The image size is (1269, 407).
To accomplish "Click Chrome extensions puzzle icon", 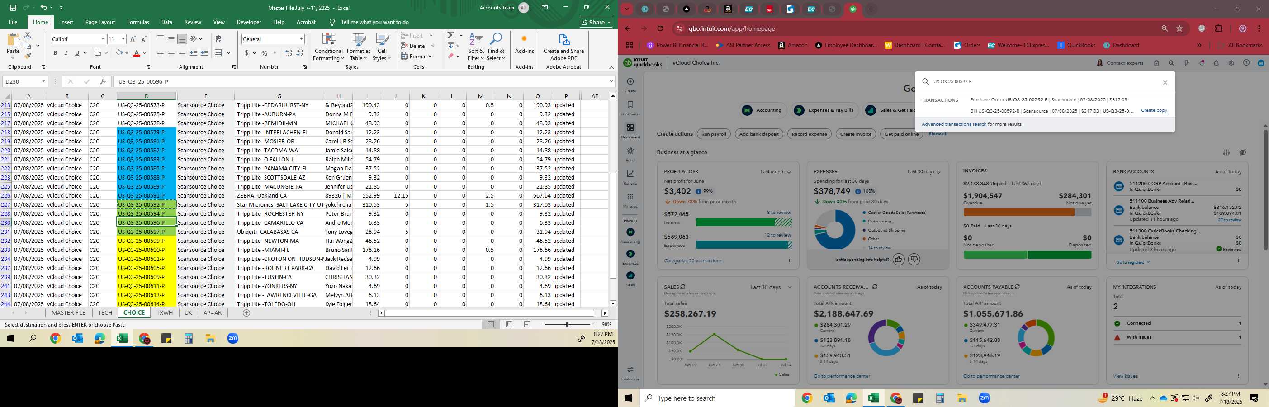I will [x=1218, y=28].
